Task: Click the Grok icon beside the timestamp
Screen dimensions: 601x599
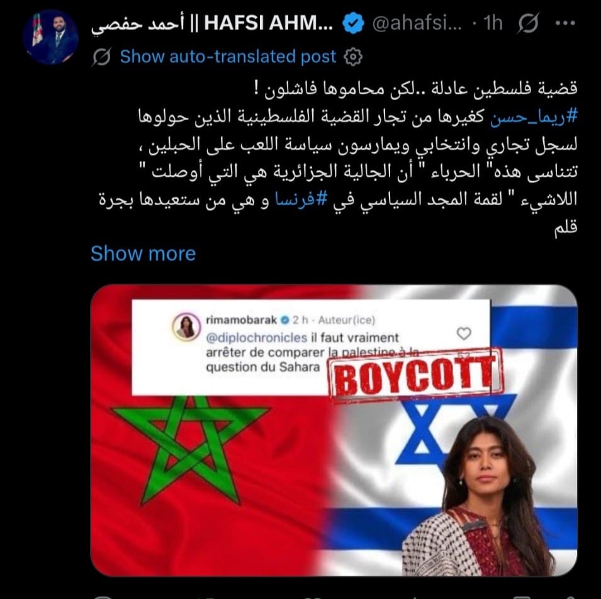Action: coord(529,23)
